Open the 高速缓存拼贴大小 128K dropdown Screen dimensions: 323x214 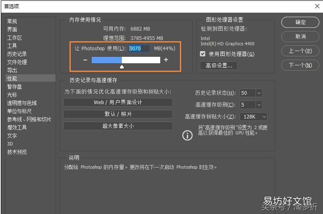[x=253, y=117]
